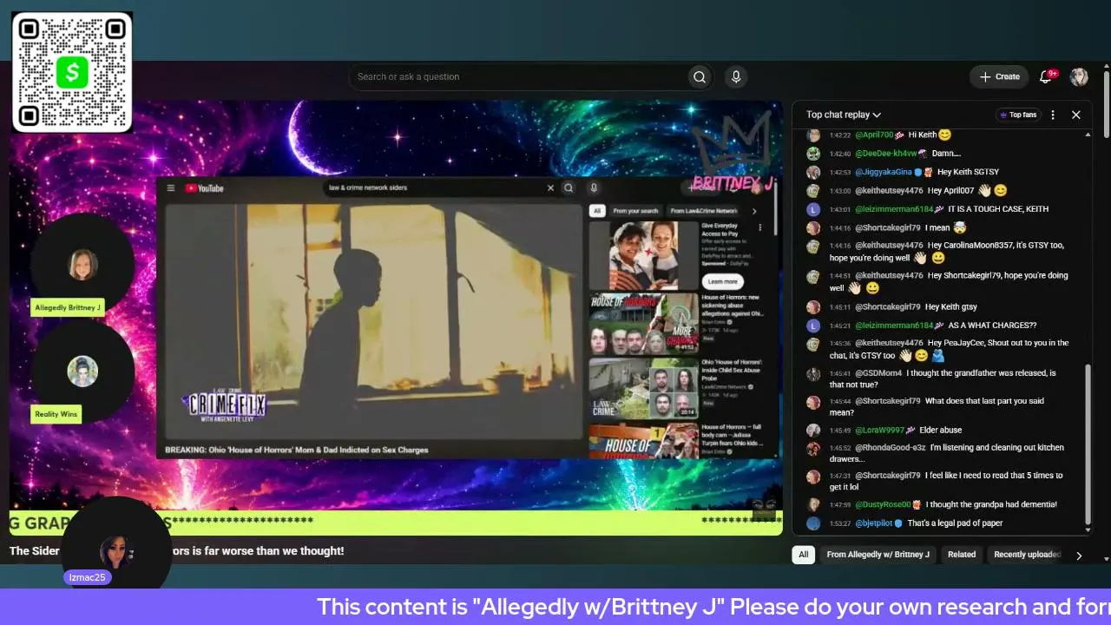
Task: Open the notifications bell
Action: (x=1046, y=76)
